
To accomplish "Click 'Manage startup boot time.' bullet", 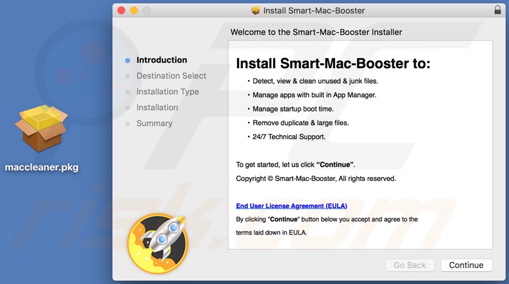I will point(293,109).
